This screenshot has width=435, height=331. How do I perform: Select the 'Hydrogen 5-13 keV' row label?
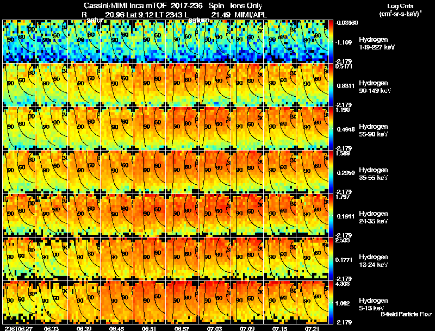point(374,304)
